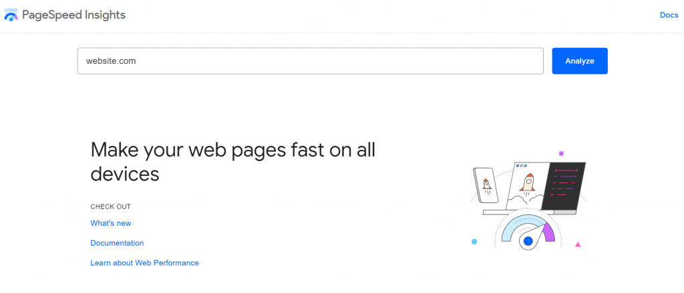This screenshot has width=684, height=293.
Task: Click the pink triangle decoration
Action: (x=578, y=244)
